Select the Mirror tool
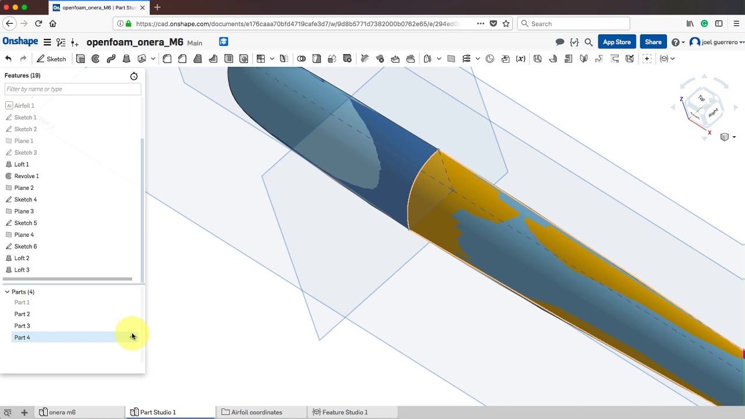Viewport: 745px width, 419px height. click(x=284, y=59)
